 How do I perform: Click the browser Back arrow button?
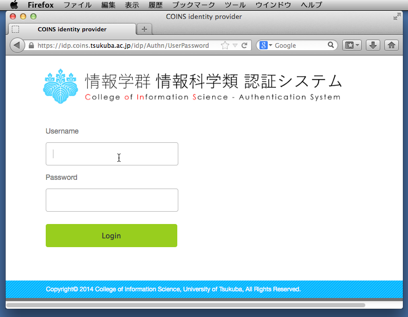point(17,45)
